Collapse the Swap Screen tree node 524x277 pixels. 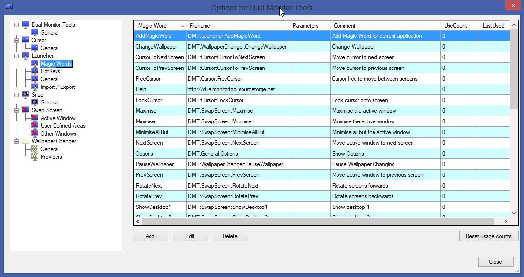tap(16, 110)
